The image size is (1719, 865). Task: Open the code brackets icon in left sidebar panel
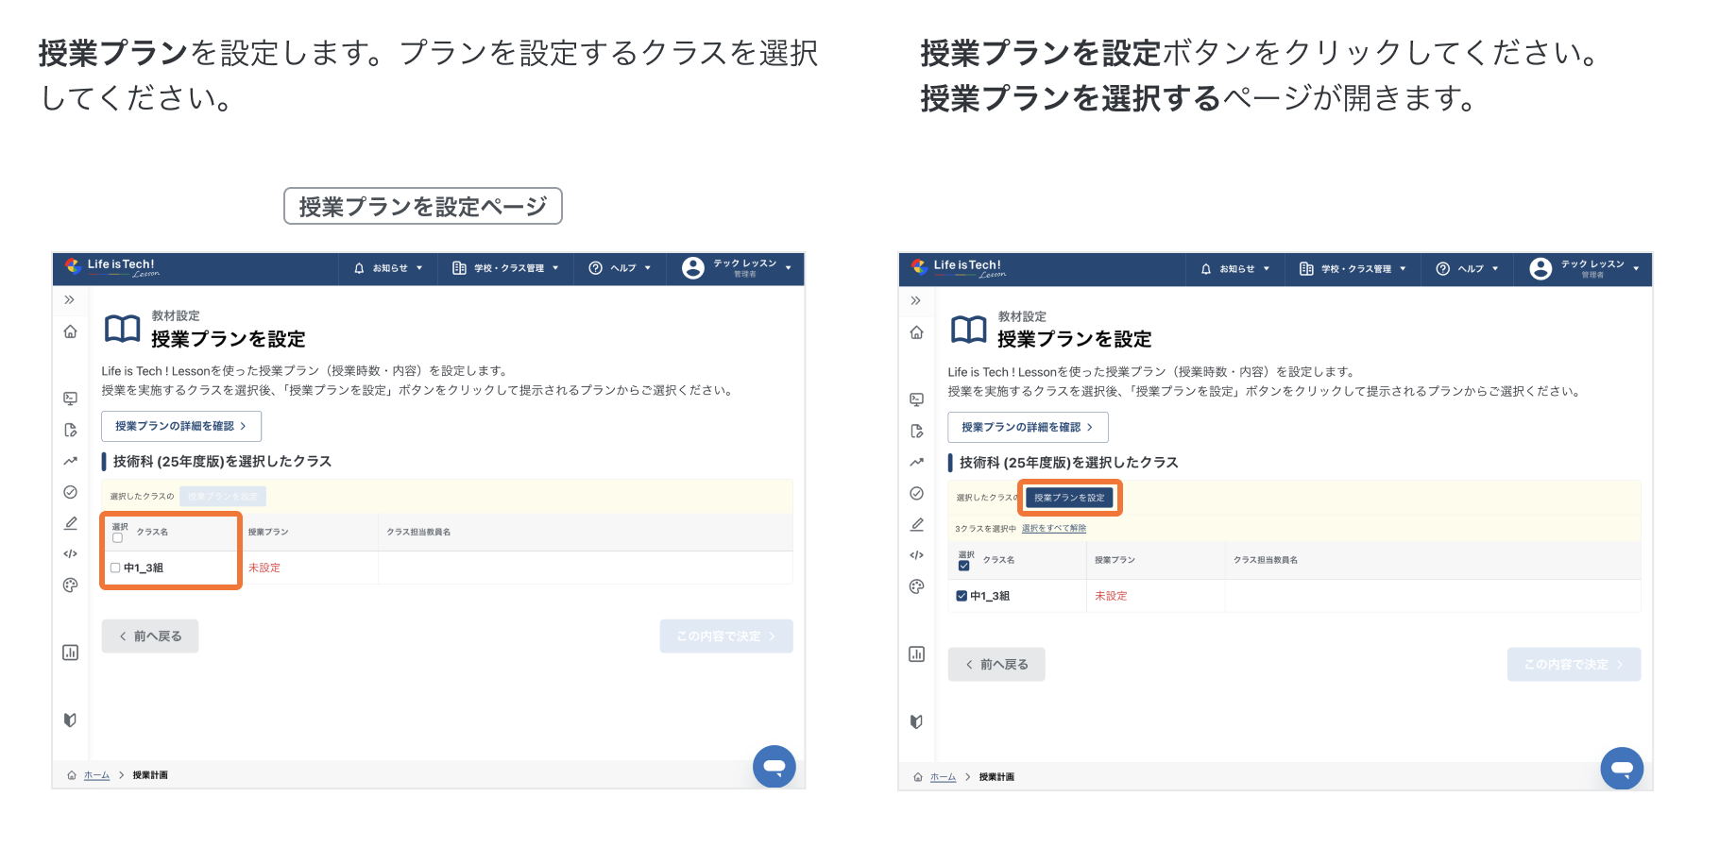tap(70, 554)
